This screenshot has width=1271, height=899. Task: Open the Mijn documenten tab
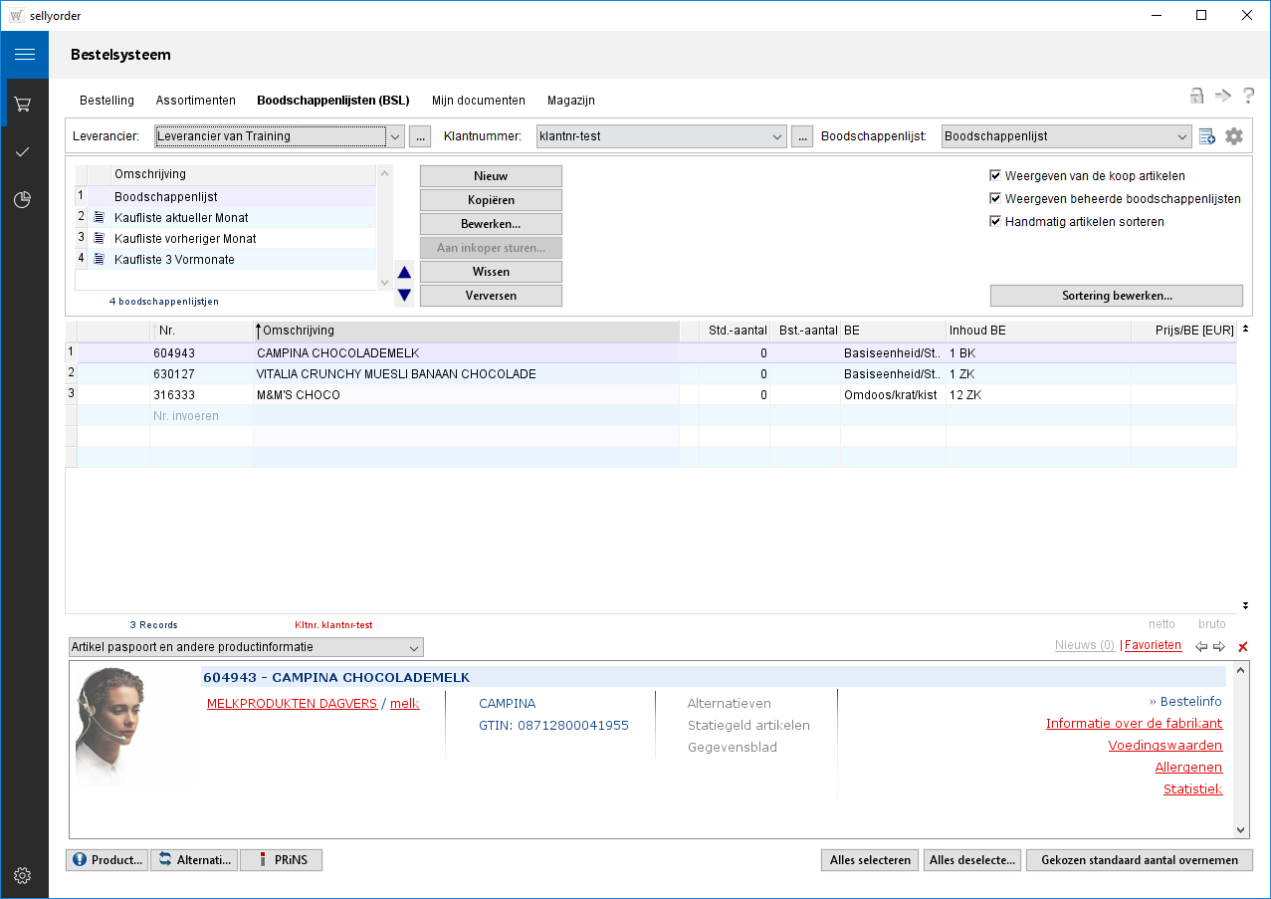click(478, 101)
